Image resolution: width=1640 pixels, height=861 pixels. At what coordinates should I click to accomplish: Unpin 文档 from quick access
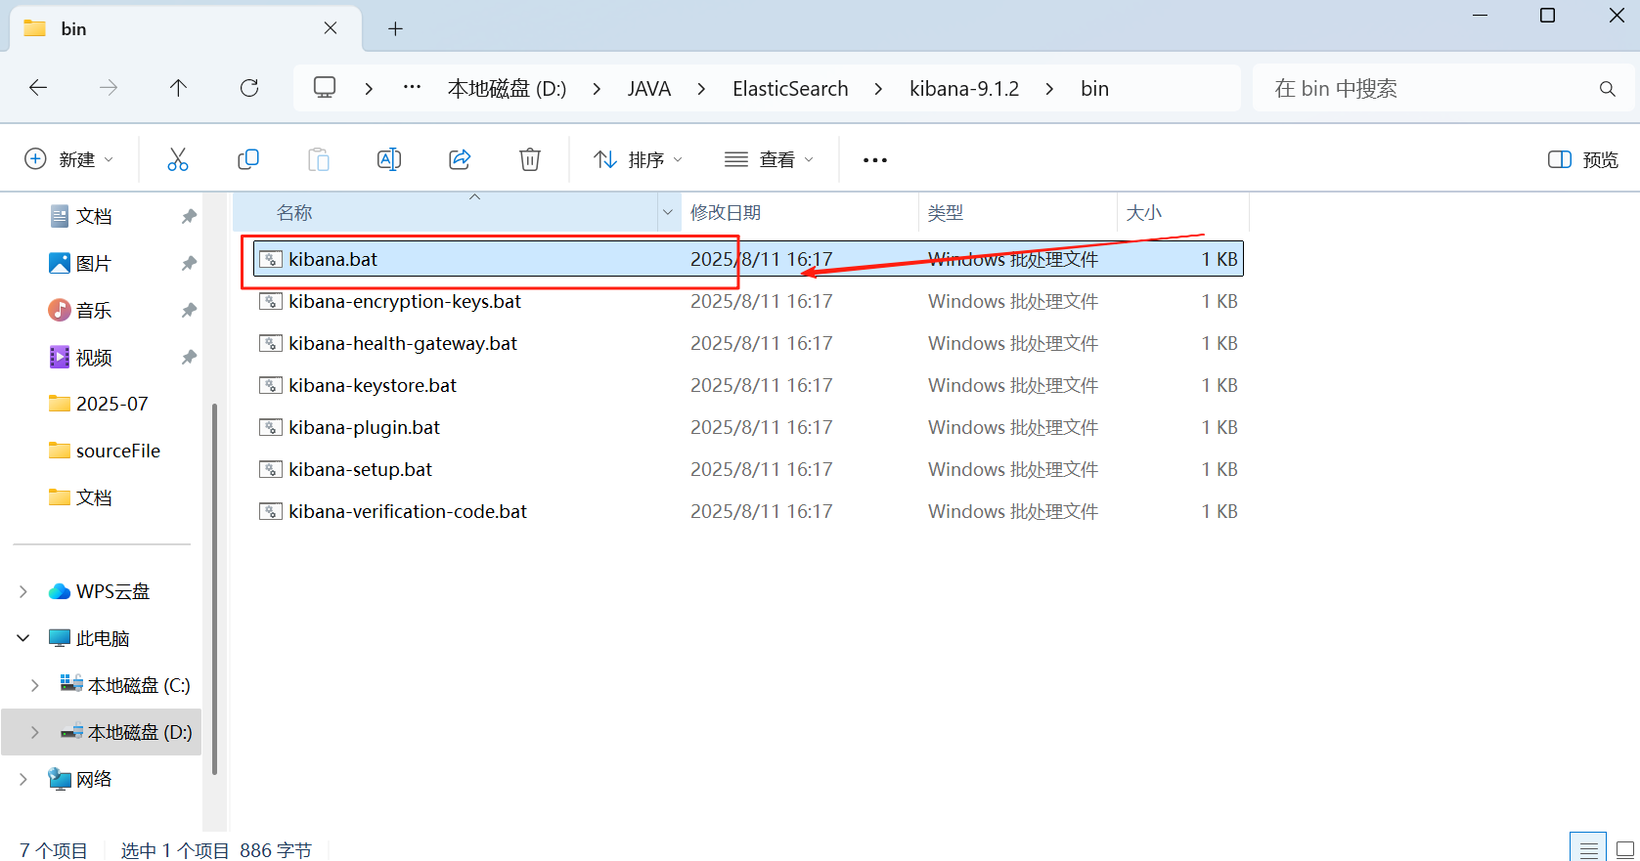189,216
